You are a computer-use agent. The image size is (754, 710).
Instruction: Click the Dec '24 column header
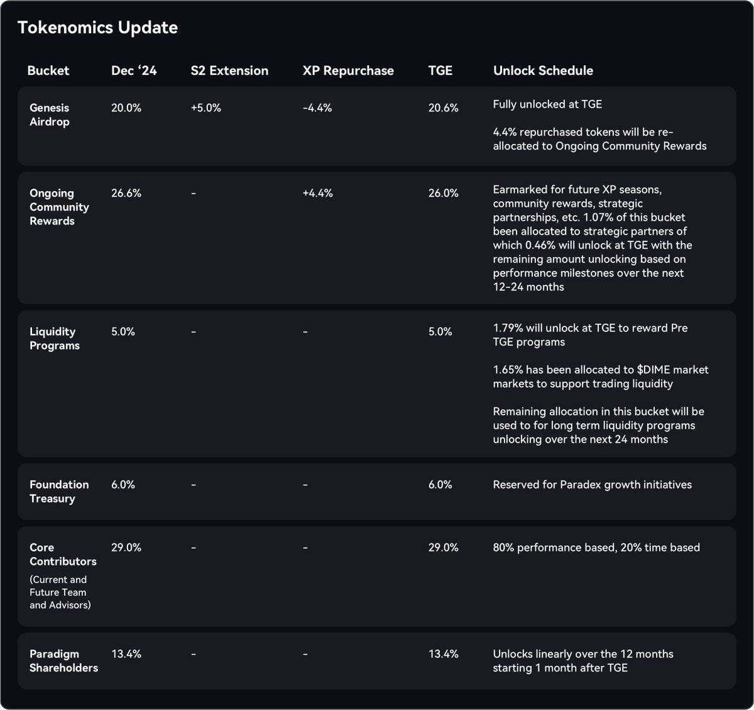[x=134, y=70]
